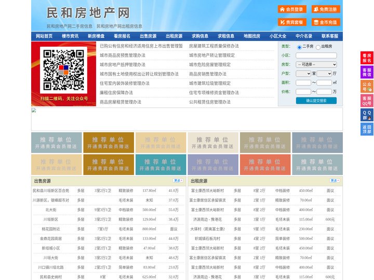Image resolution: width=374 pixels, height=280 pixels.
Task: Open the 房型 可选择 dropdown
Action: tap(316, 64)
